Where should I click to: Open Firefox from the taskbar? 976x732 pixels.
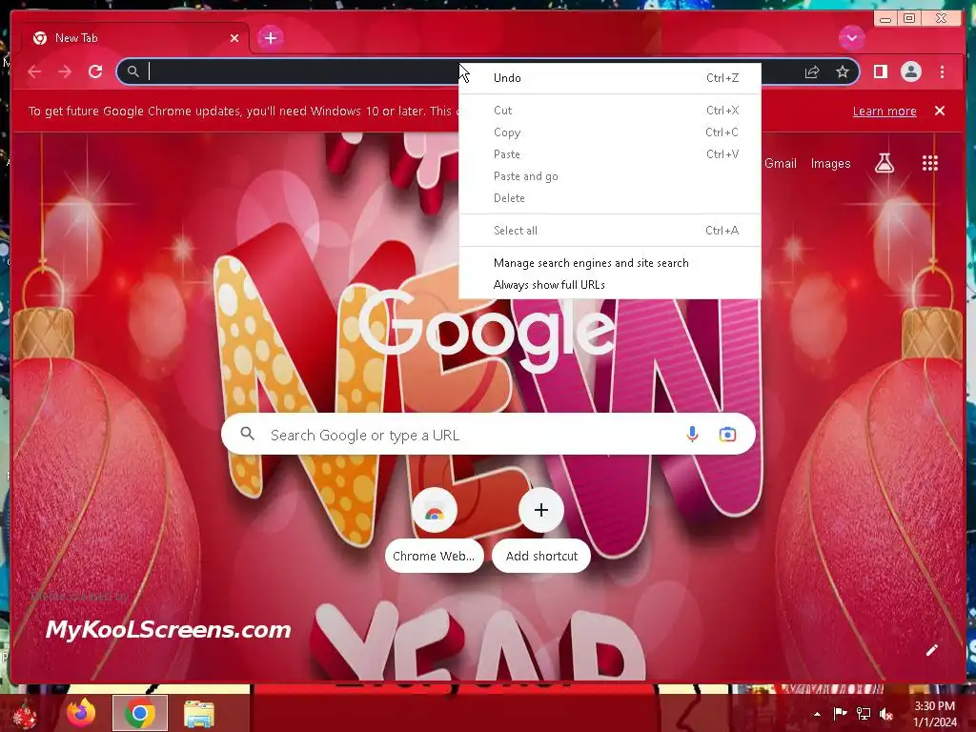[x=81, y=713]
